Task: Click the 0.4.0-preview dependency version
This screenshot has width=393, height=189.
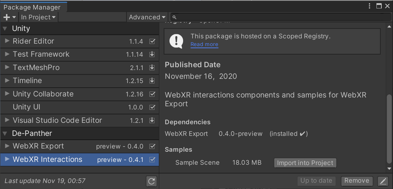Action: (241, 134)
